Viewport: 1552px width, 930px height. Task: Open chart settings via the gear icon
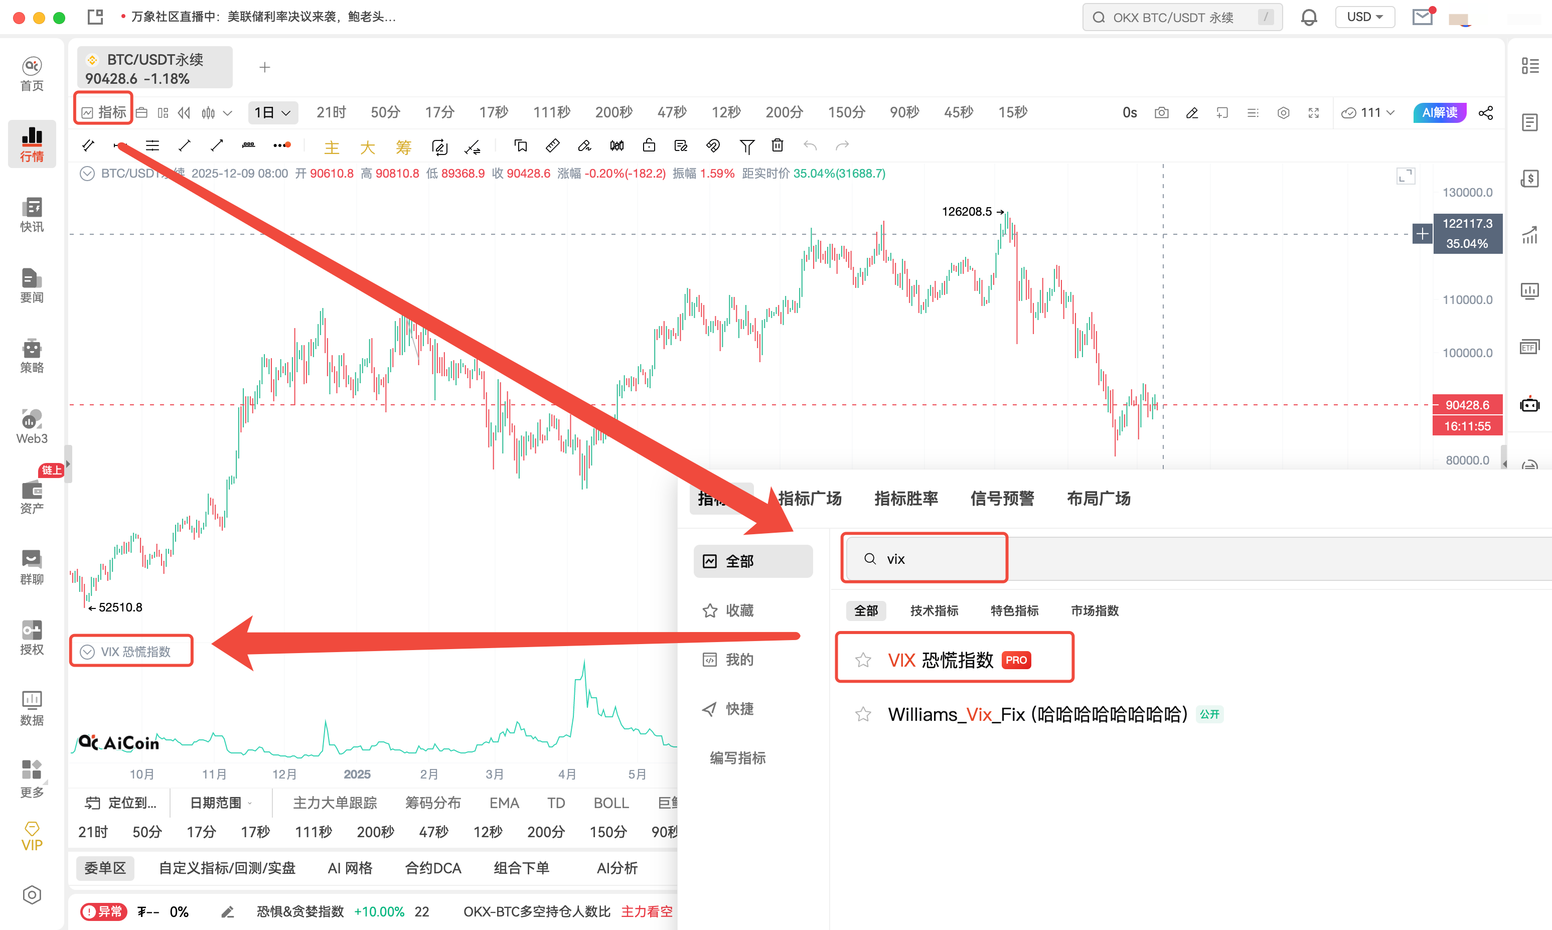[x=1283, y=113]
